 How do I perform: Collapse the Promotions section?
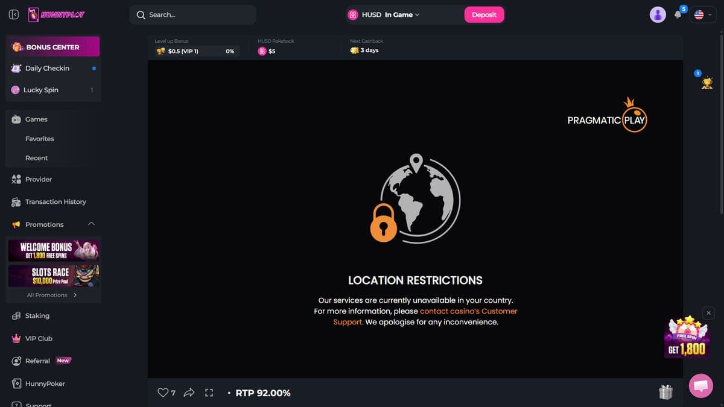pyautogui.click(x=91, y=224)
